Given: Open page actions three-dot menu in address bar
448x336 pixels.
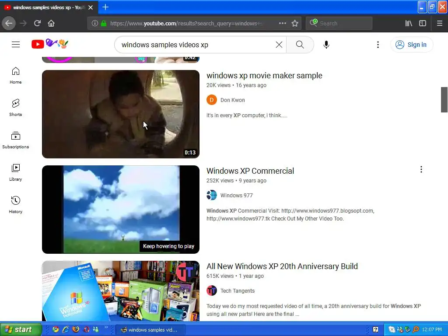Looking at the screenshot, I should [282, 23].
